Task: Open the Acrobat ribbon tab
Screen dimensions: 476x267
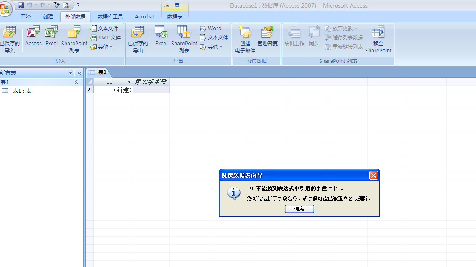Action: coord(145,17)
